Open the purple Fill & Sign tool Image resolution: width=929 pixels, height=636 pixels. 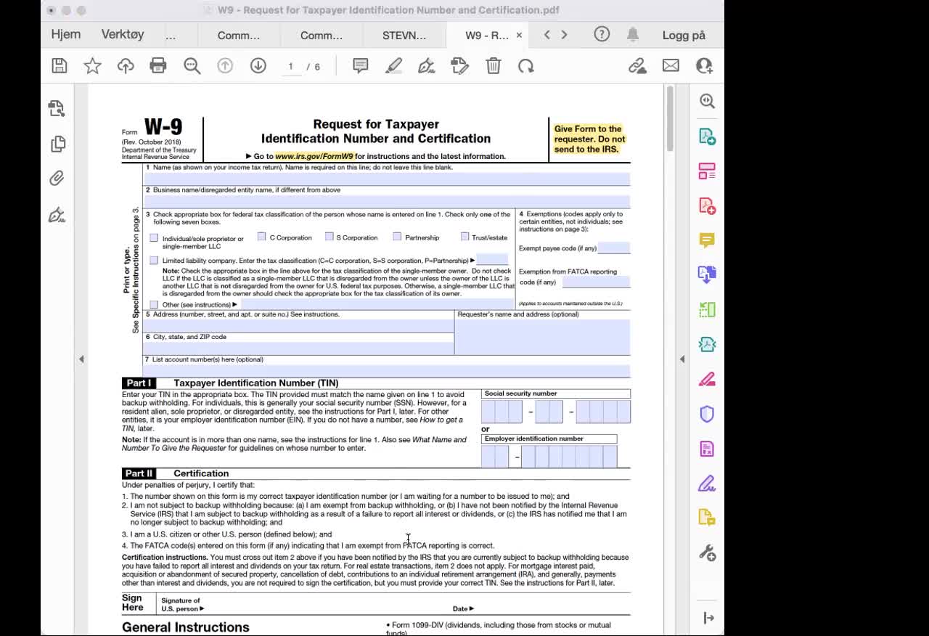[x=707, y=484]
